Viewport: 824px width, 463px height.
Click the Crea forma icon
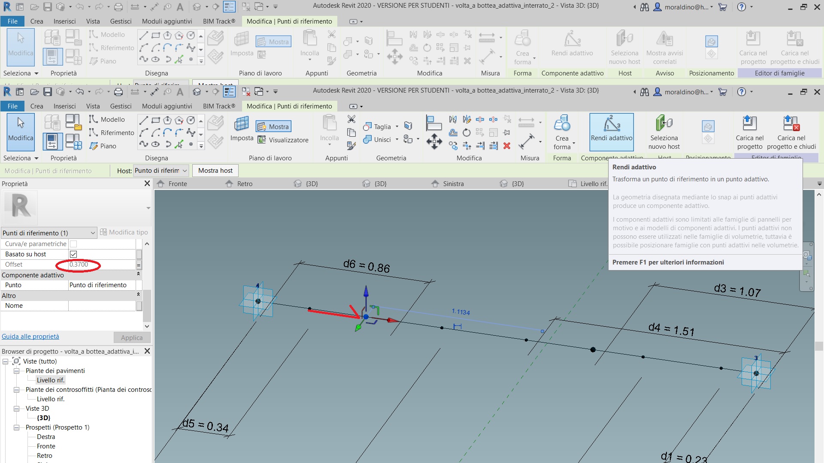pyautogui.click(x=562, y=129)
